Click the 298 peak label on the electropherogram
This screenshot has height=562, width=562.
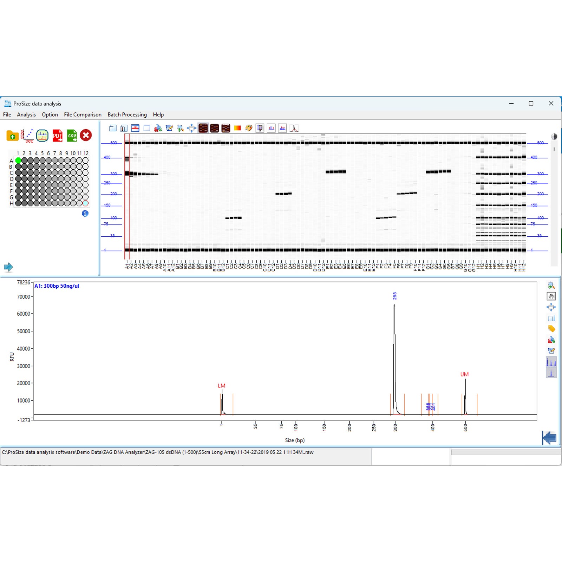coord(394,296)
